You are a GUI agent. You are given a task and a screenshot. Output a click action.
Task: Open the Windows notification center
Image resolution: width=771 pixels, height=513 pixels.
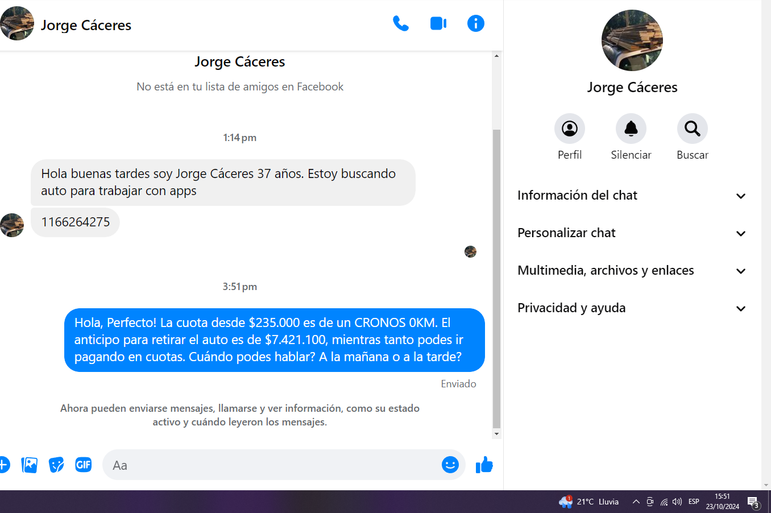[x=753, y=502]
